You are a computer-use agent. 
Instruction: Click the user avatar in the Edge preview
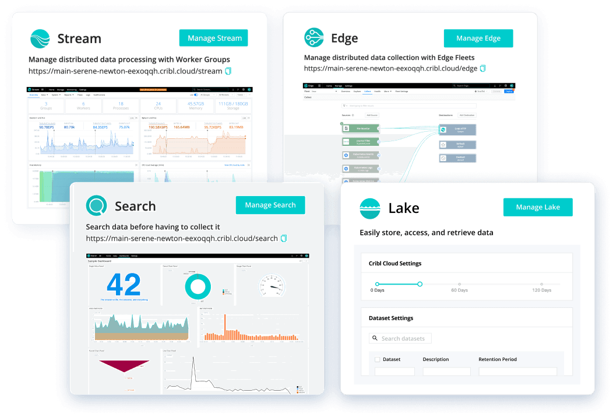point(512,86)
